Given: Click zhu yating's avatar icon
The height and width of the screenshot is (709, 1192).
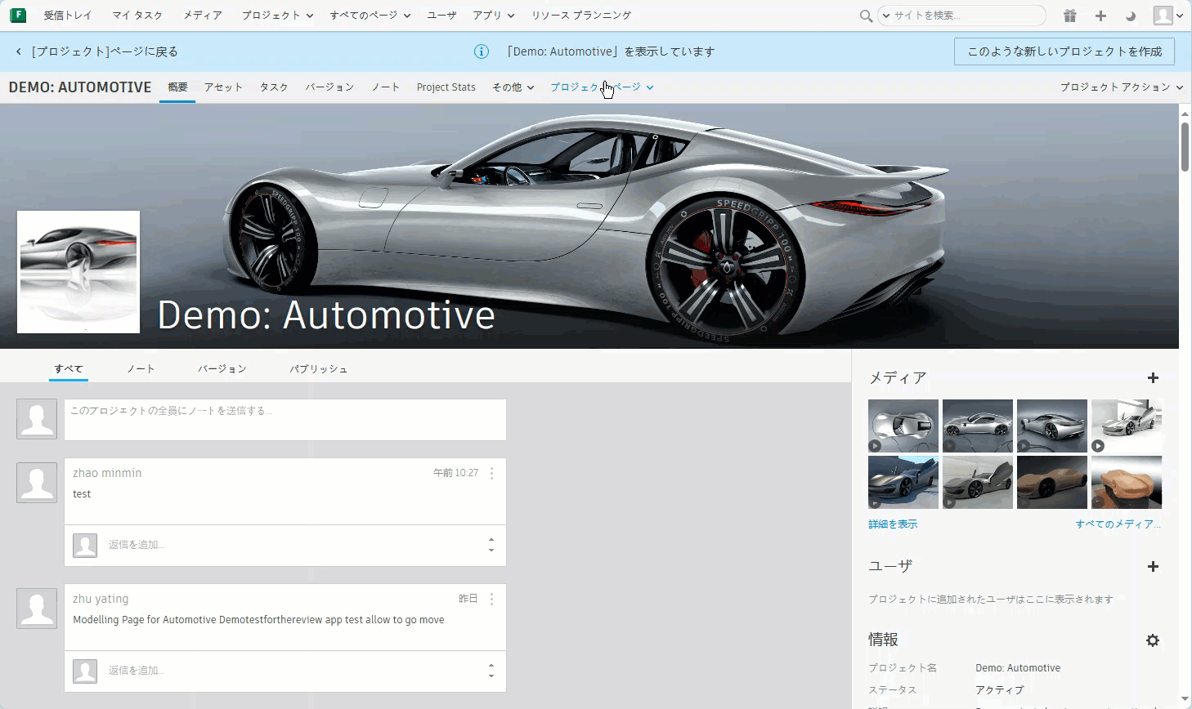Looking at the screenshot, I should 37,608.
